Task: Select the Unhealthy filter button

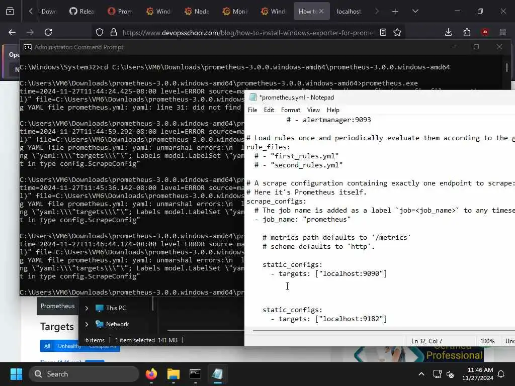Action: (x=69, y=346)
